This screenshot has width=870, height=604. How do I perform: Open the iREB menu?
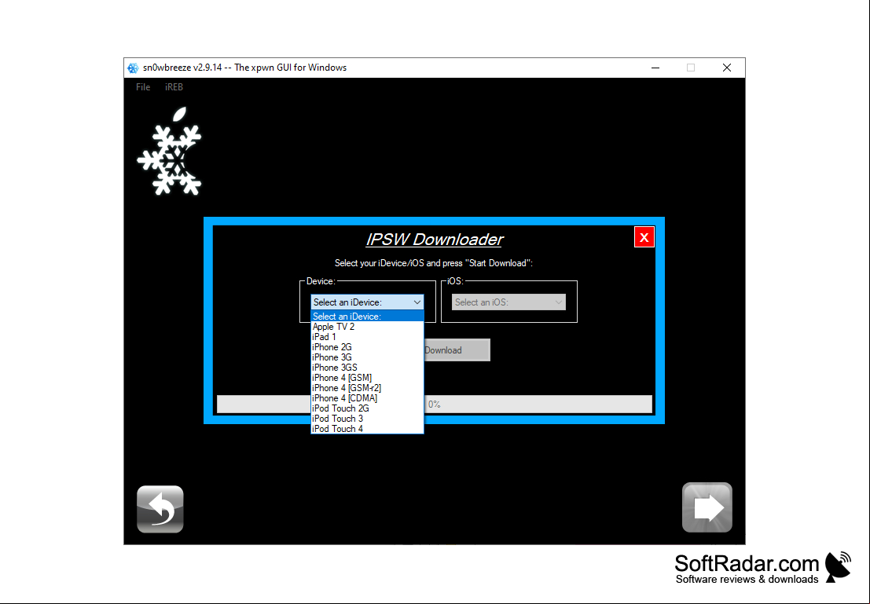point(174,87)
